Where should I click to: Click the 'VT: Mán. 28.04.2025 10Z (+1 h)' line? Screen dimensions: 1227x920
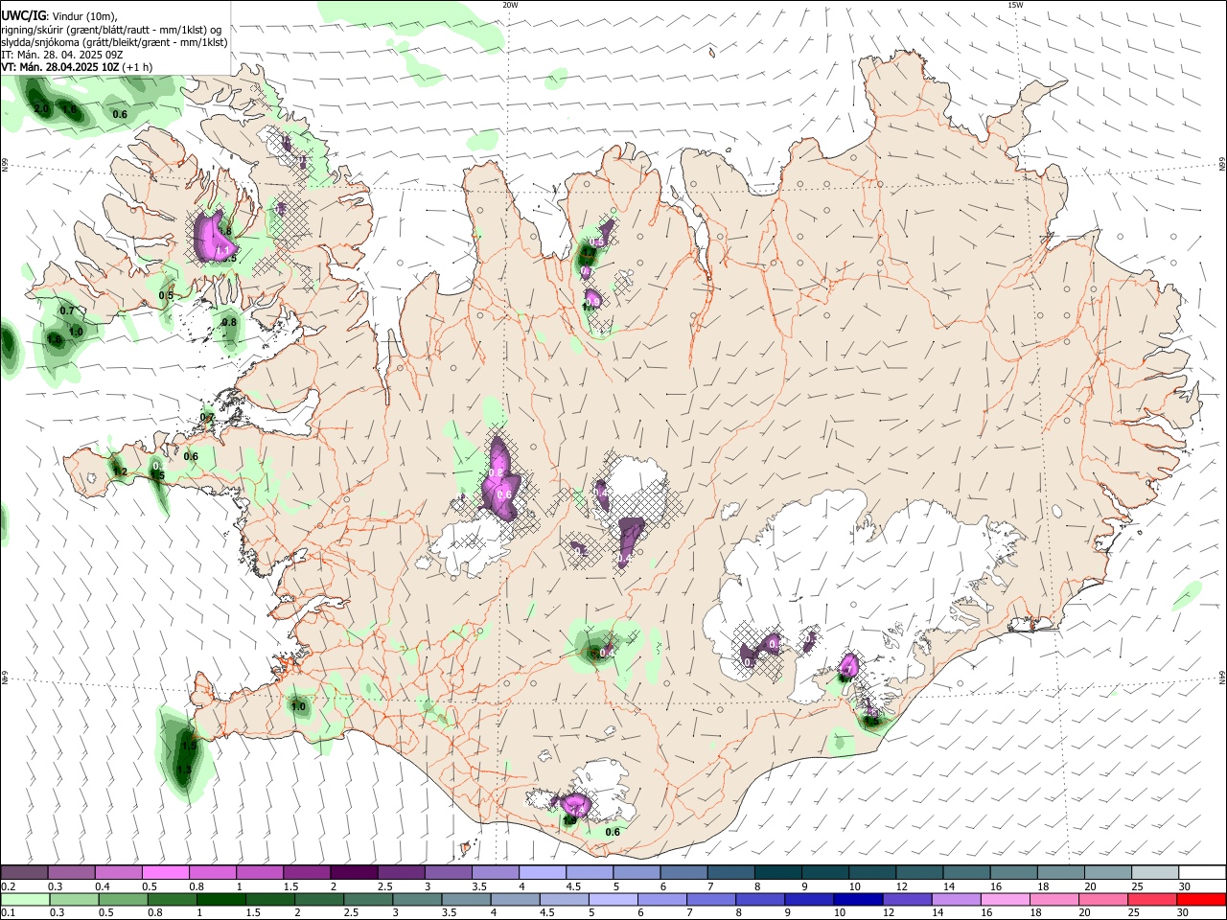[77, 67]
